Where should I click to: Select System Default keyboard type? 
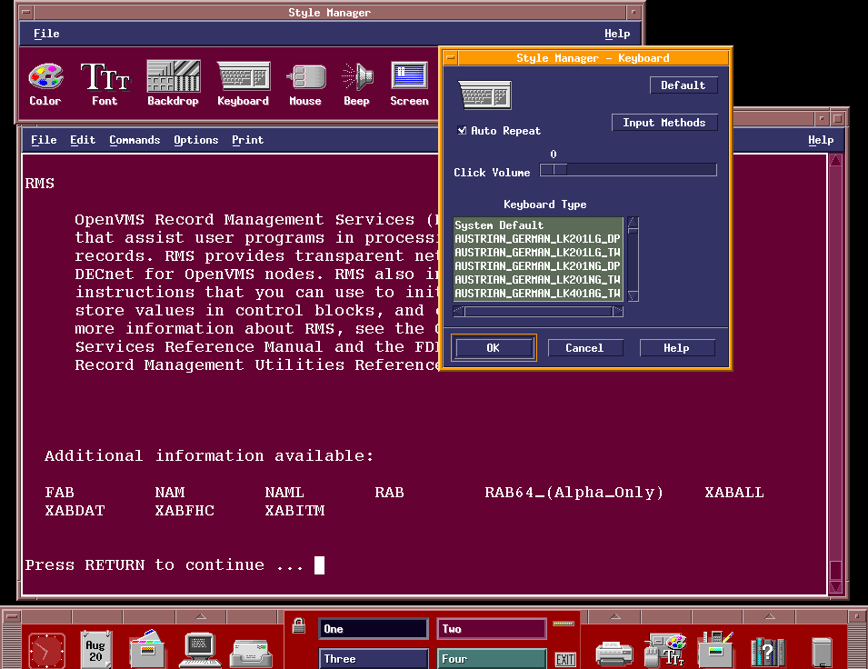[x=538, y=225]
